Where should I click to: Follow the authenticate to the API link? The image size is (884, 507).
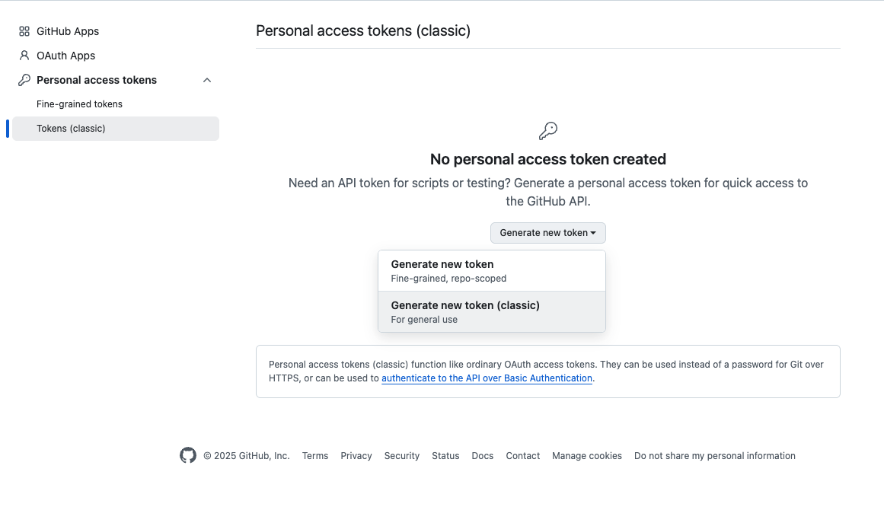487,378
